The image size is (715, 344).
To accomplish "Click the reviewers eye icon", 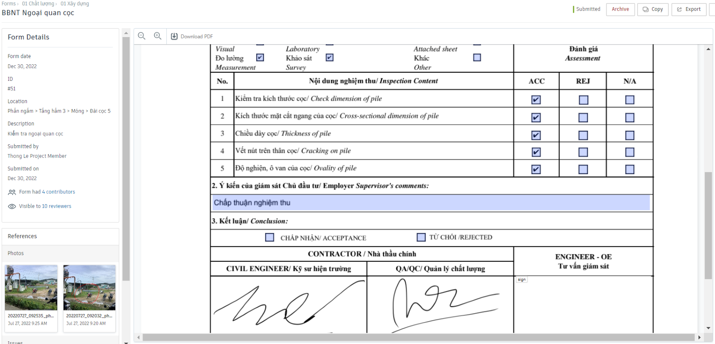I will [x=12, y=206].
